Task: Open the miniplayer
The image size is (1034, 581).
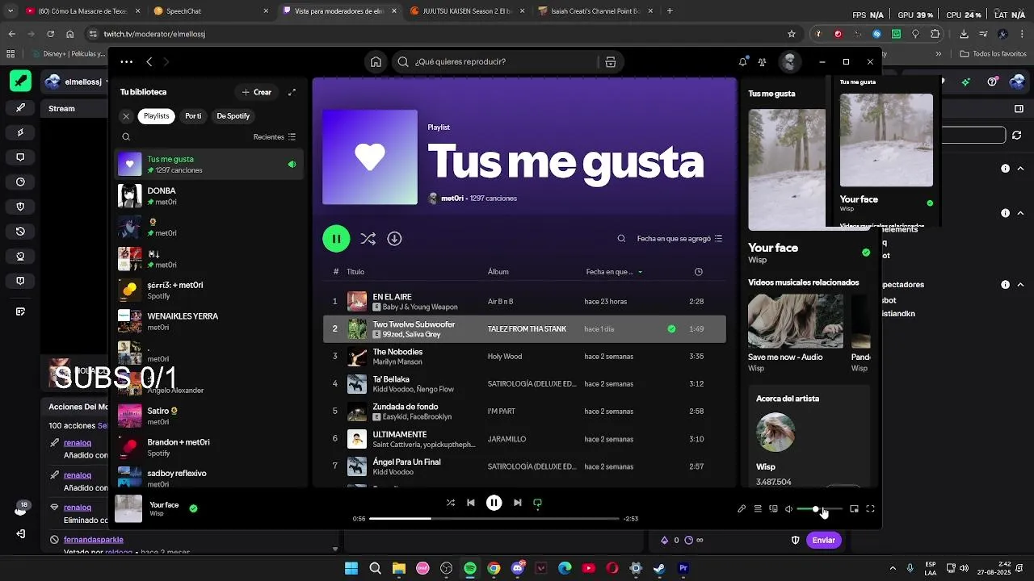Action: click(854, 509)
